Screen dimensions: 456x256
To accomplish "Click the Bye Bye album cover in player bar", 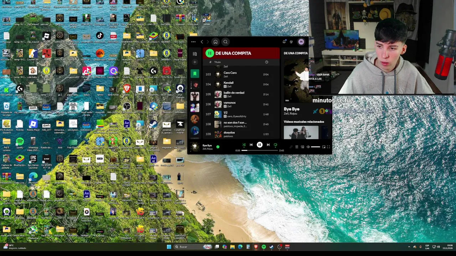I will 195,146.
